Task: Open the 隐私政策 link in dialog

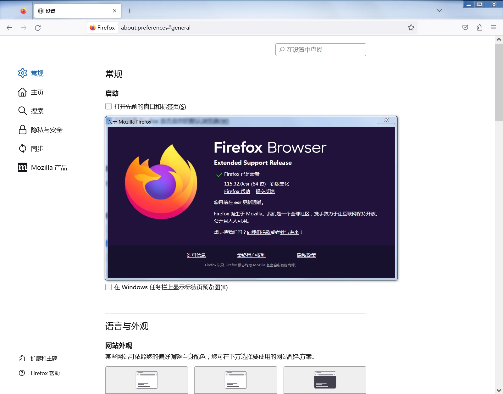Action: coord(306,255)
